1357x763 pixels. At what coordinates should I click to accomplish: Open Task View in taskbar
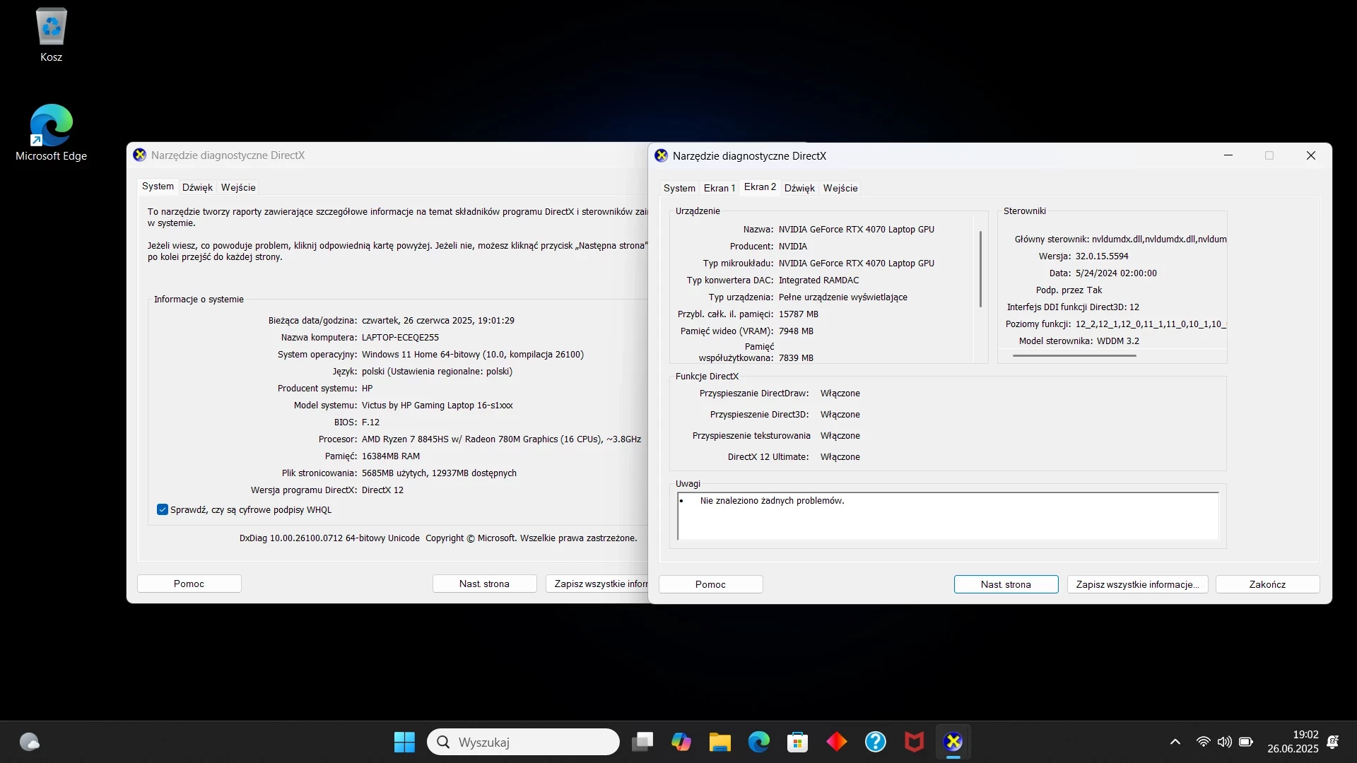pyautogui.click(x=642, y=742)
